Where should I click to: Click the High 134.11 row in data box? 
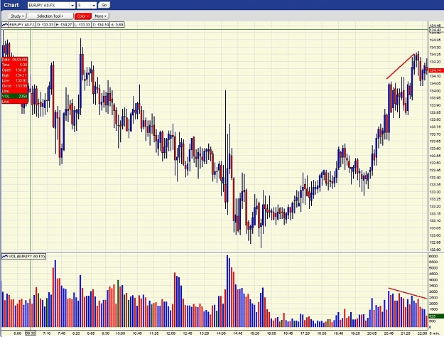[15, 75]
